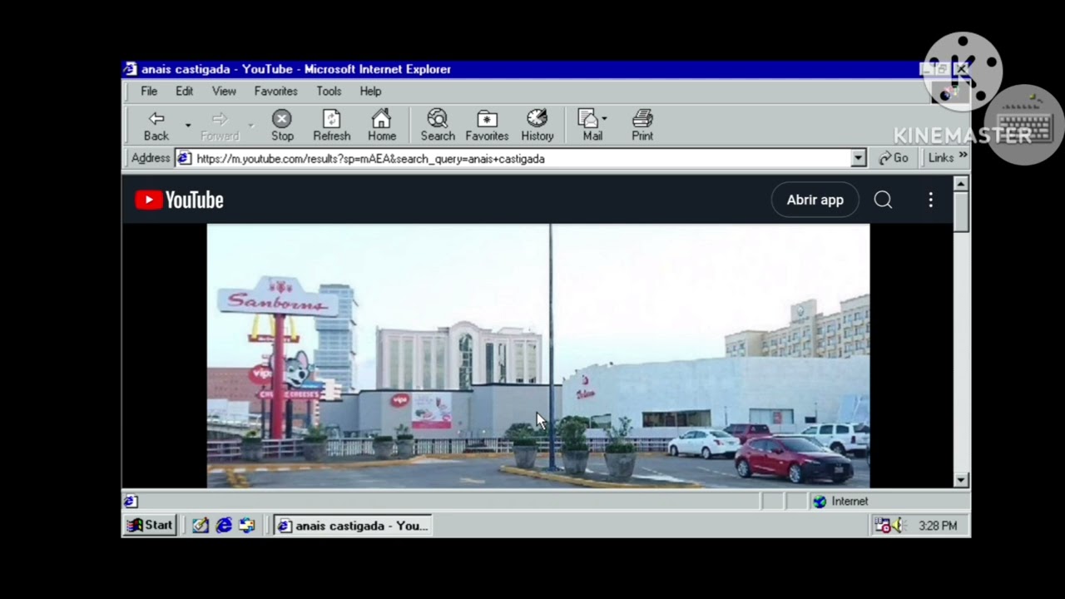This screenshot has width=1065, height=599.
Task: Open the Edit menu
Action: 184,92
